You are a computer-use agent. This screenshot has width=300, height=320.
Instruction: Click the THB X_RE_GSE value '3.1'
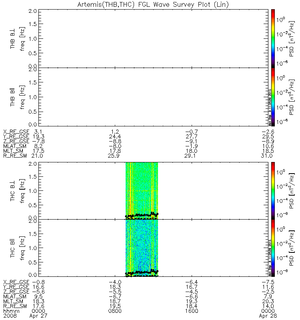[38, 132]
